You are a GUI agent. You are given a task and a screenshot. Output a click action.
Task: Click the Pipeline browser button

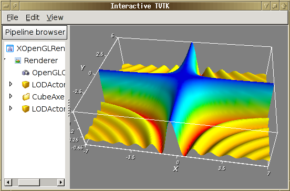pos(35,32)
